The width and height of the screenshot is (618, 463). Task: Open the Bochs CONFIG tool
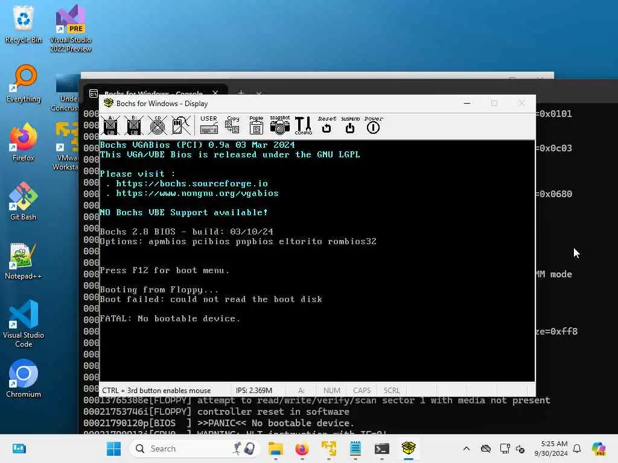point(304,125)
